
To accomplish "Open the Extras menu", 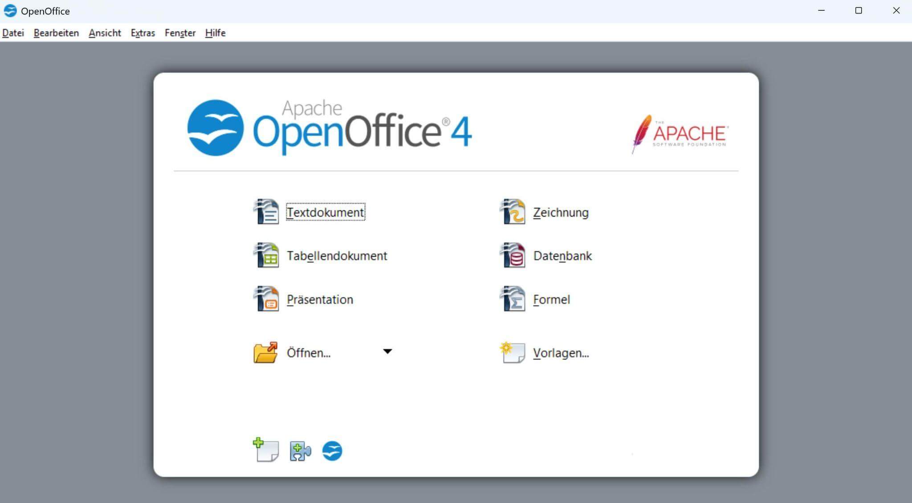I will [x=143, y=33].
